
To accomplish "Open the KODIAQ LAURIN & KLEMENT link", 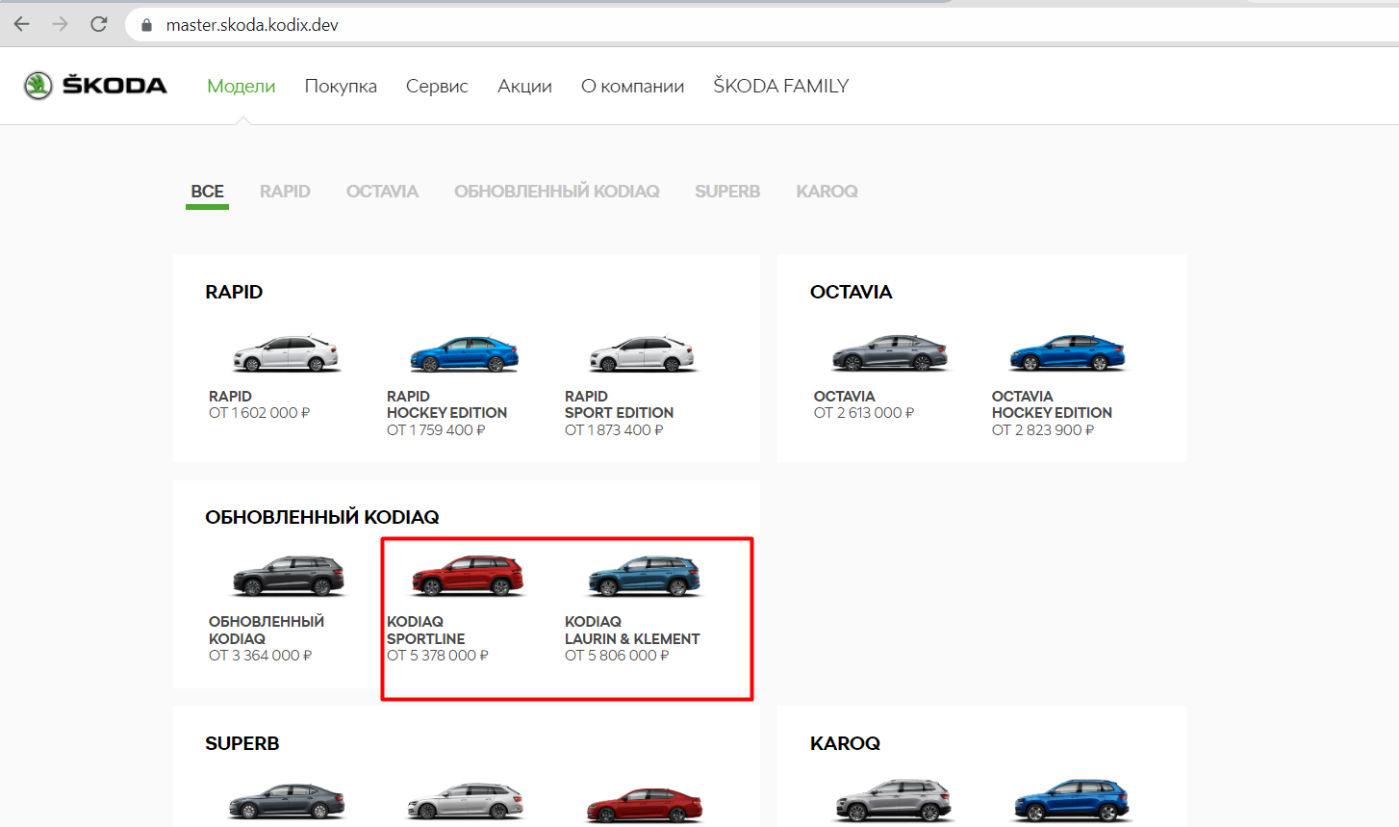I will point(632,630).
